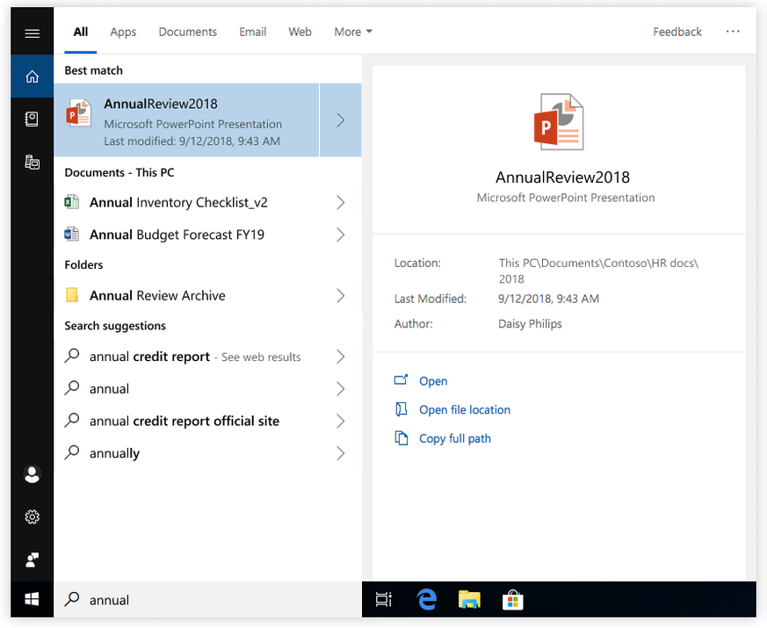
Task: Open the Settings gear icon
Action: [32, 517]
